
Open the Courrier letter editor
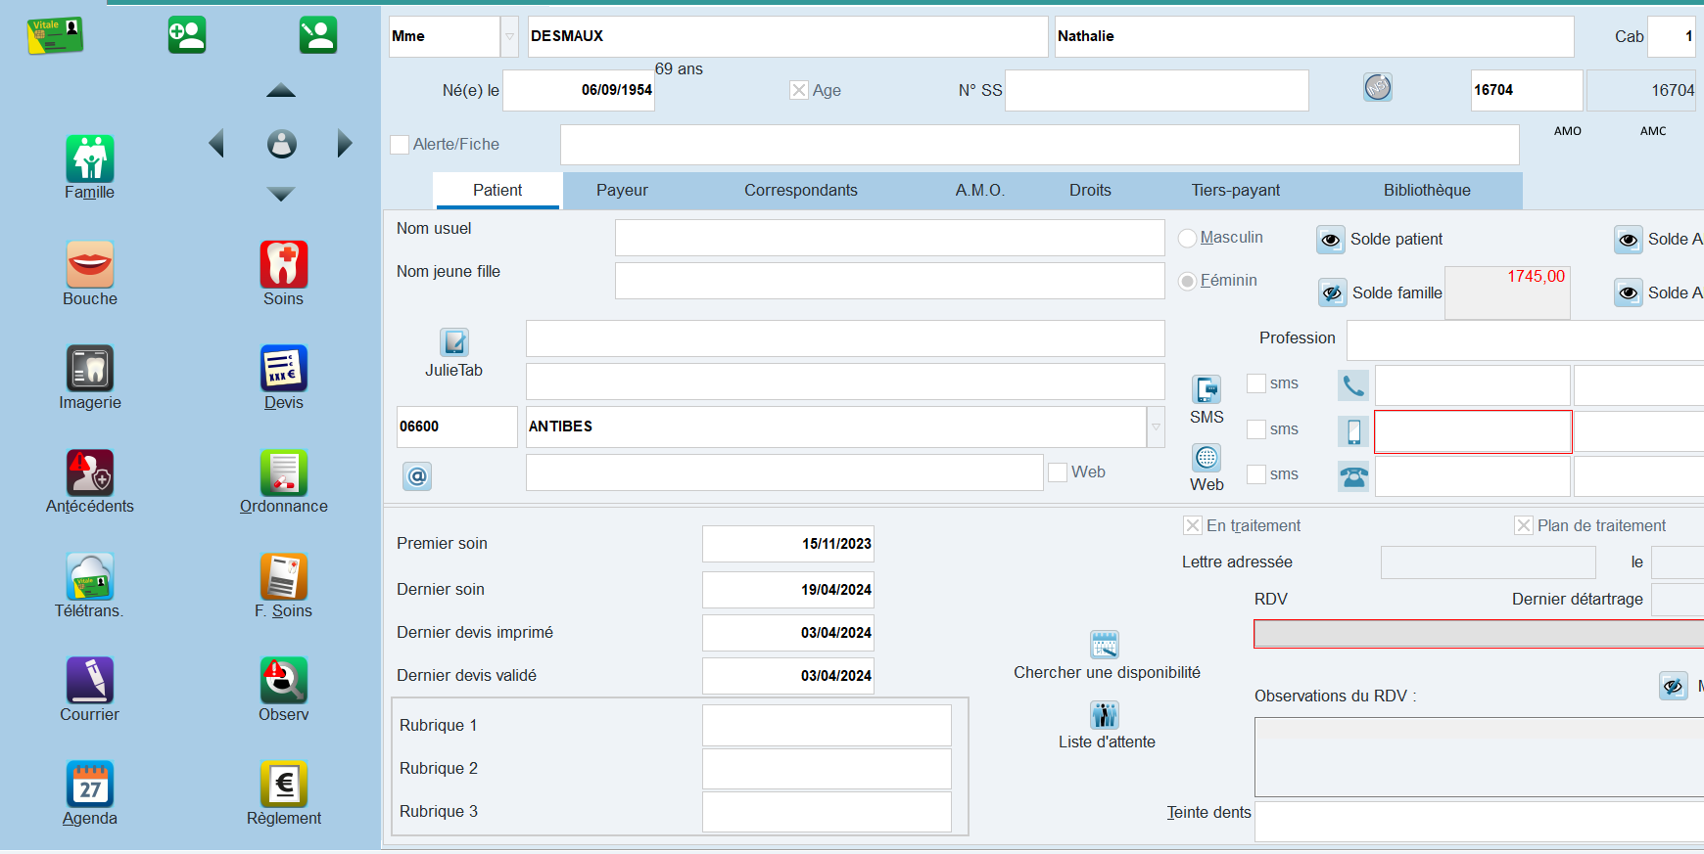coord(90,680)
